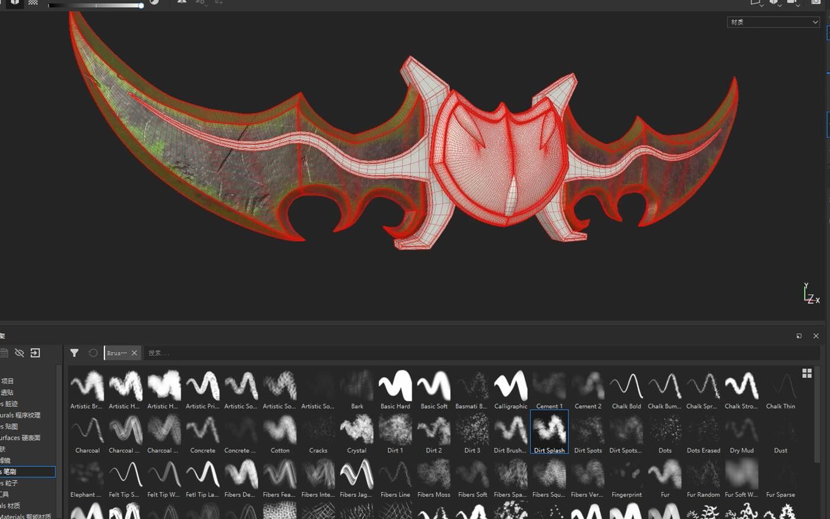830x519 pixels.
Task: Switch shelf thumbnails with the grid view icon
Action: coord(807,373)
